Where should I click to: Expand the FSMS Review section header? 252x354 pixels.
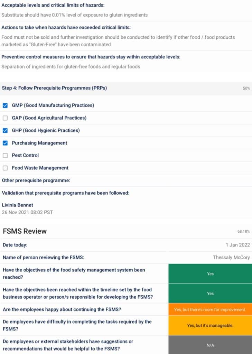(x=25, y=231)
